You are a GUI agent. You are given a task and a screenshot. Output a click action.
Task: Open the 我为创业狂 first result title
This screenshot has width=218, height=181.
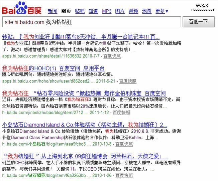81,37
